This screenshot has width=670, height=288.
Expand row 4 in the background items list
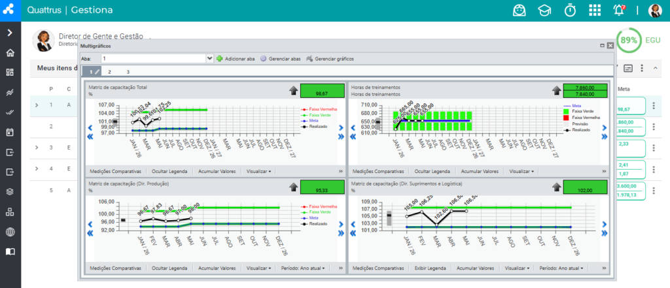coord(37,168)
